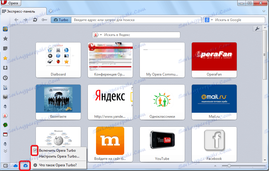This screenshot has width=269, height=171.
Task: Open the Opera main menu button
Action: click(x=10, y=3)
